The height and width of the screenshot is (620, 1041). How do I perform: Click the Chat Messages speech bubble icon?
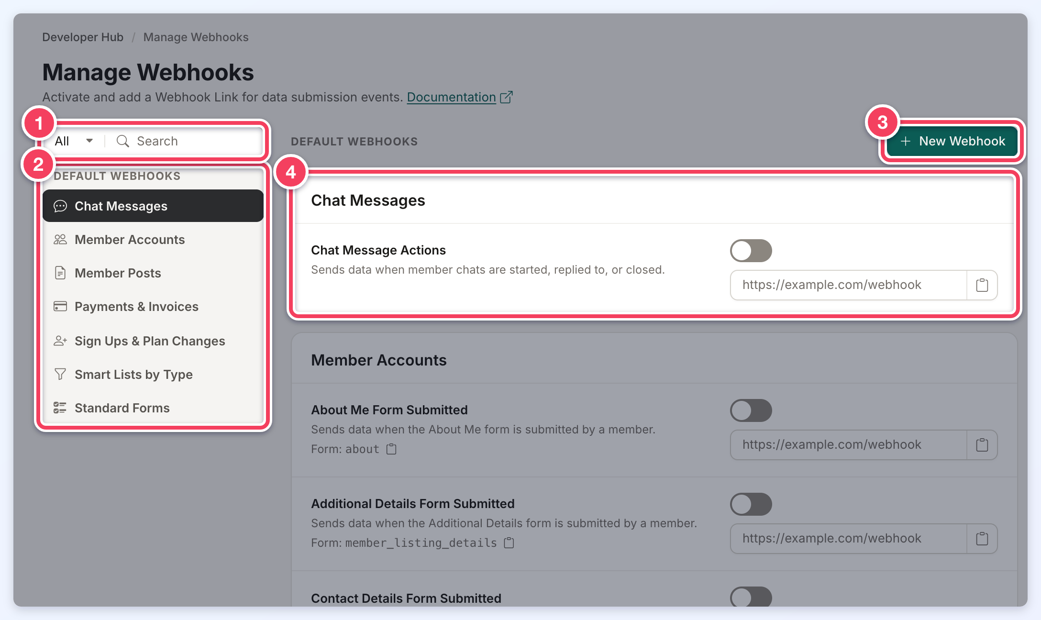pyautogui.click(x=60, y=206)
